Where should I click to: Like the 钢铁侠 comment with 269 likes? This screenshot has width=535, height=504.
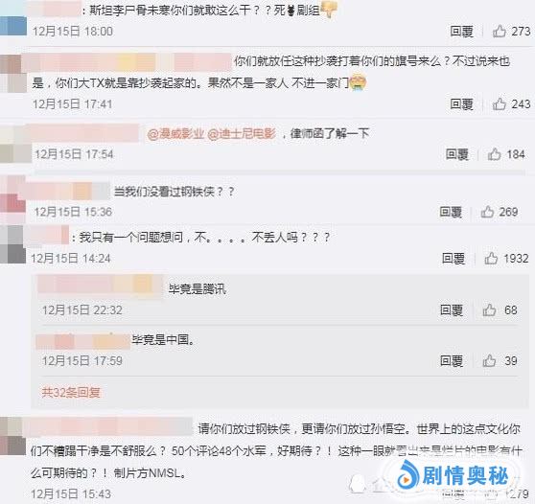point(487,212)
